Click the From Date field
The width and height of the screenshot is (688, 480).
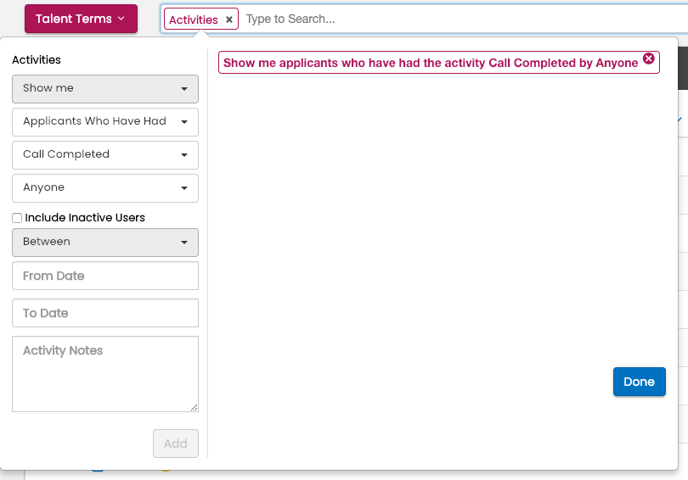(105, 276)
